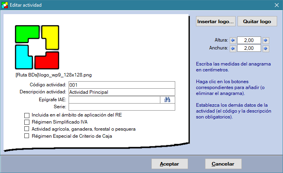Increase Anchura with right arrow
This screenshot has width=283, height=173.
(266, 48)
